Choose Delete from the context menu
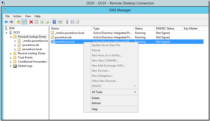Viewport: 210px width, 121px height. (x=114, y=98)
